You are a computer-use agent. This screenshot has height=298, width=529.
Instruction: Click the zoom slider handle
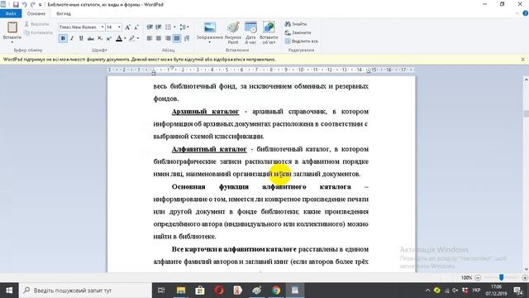502,277
